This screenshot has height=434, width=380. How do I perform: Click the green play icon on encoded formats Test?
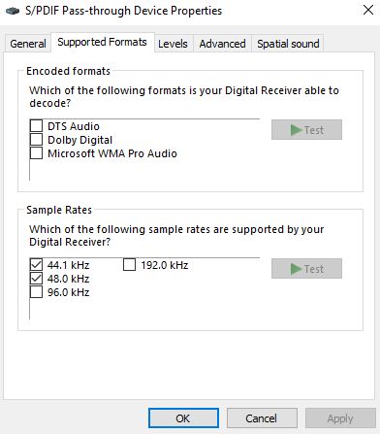[297, 130]
